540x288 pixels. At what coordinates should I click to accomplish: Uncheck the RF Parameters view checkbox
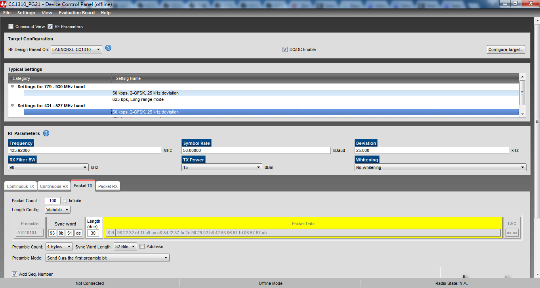pyautogui.click(x=50, y=27)
